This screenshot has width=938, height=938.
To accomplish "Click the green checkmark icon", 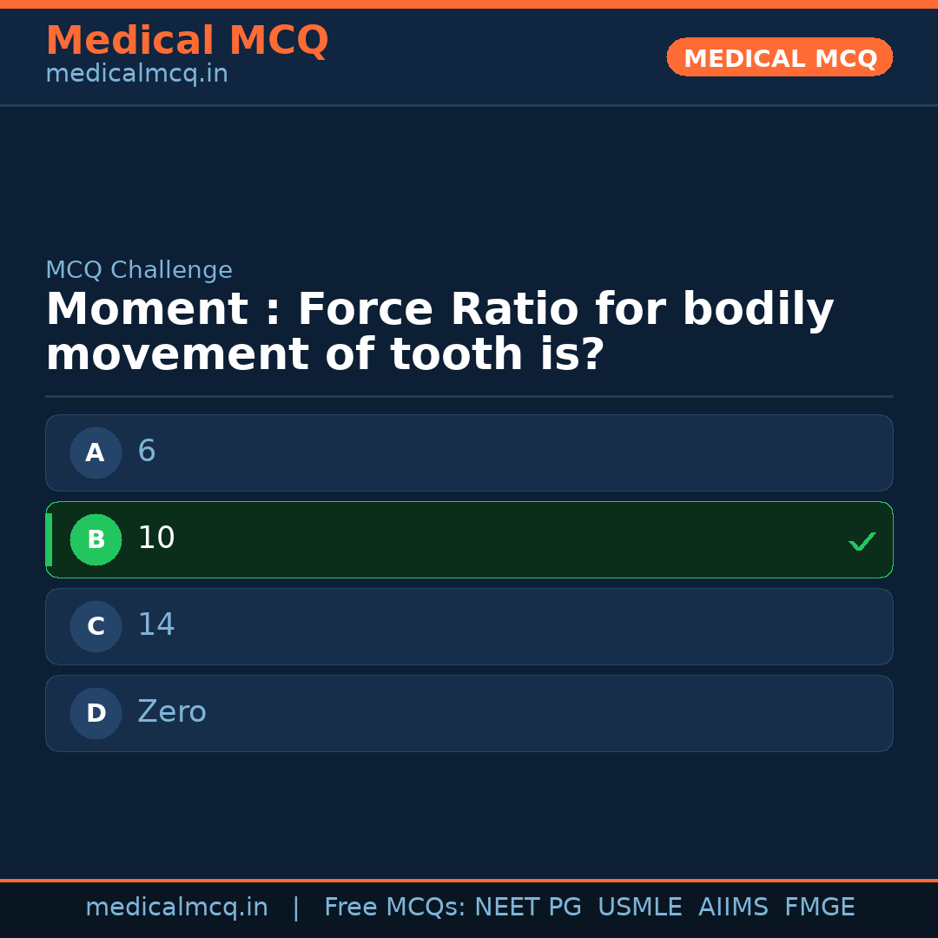I will click(862, 541).
